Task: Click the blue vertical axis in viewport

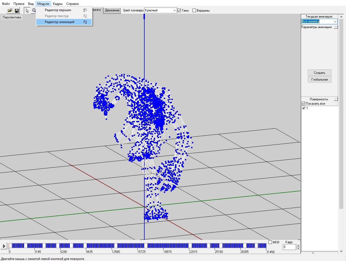Action: click(x=144, y=46)
